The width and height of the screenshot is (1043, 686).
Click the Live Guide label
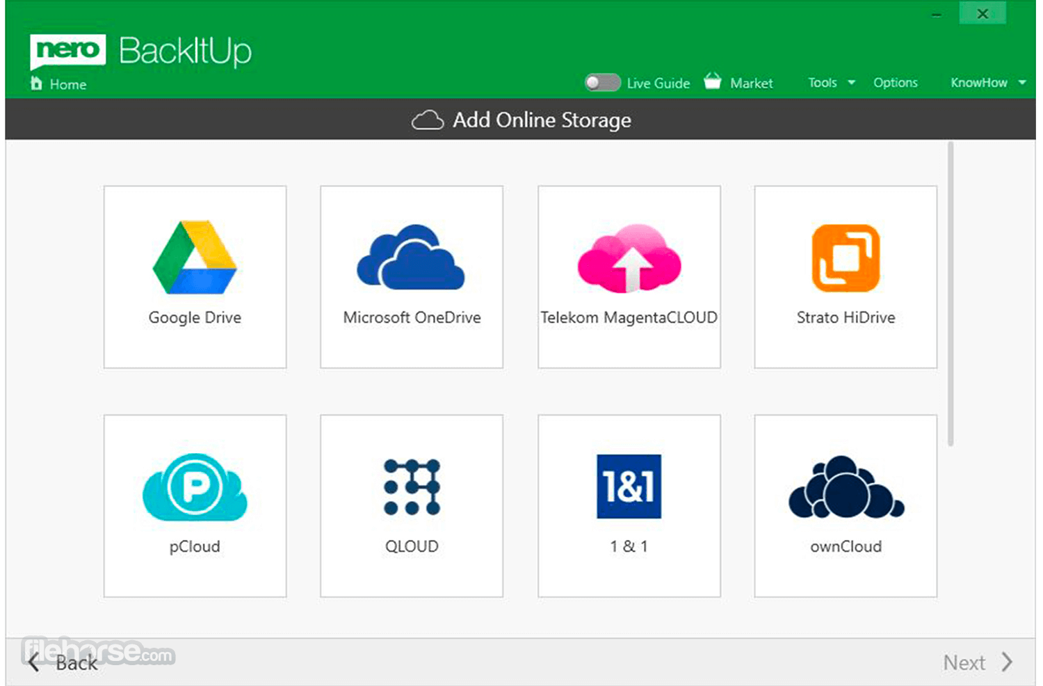pyautogui.click(x=658, y=83)
